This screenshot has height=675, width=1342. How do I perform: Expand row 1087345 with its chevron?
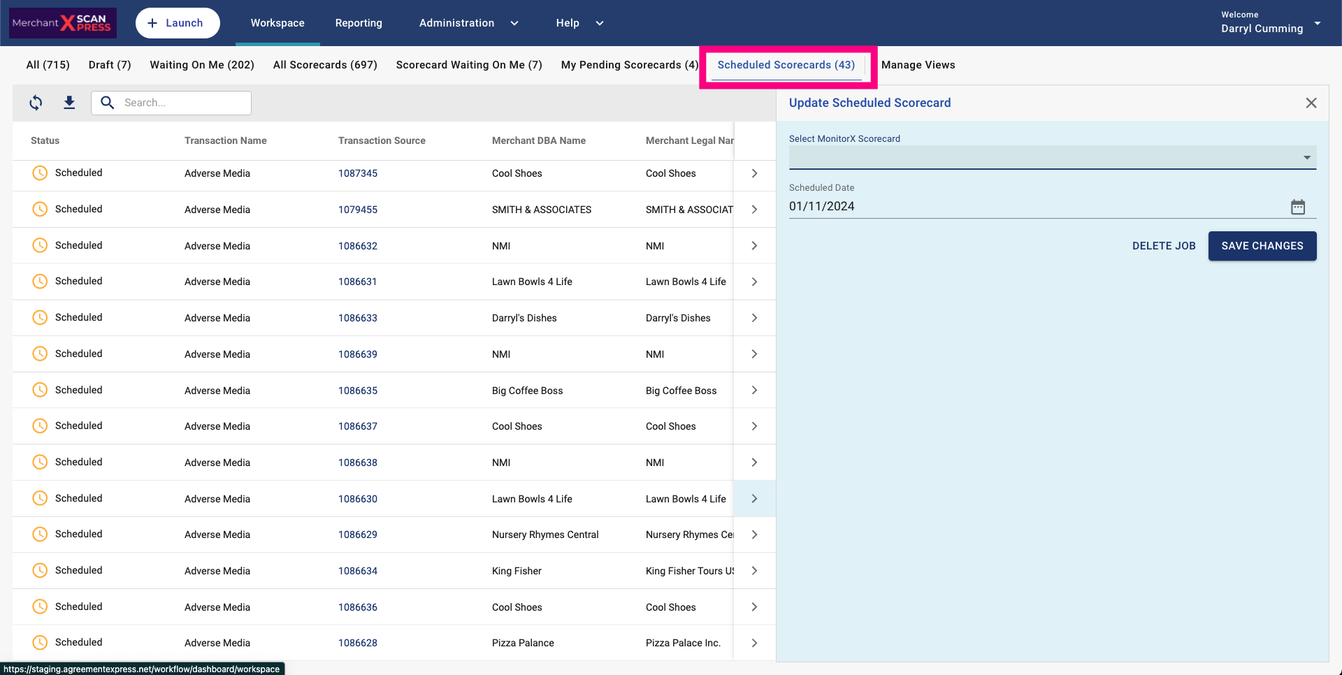tap(754, 173)
